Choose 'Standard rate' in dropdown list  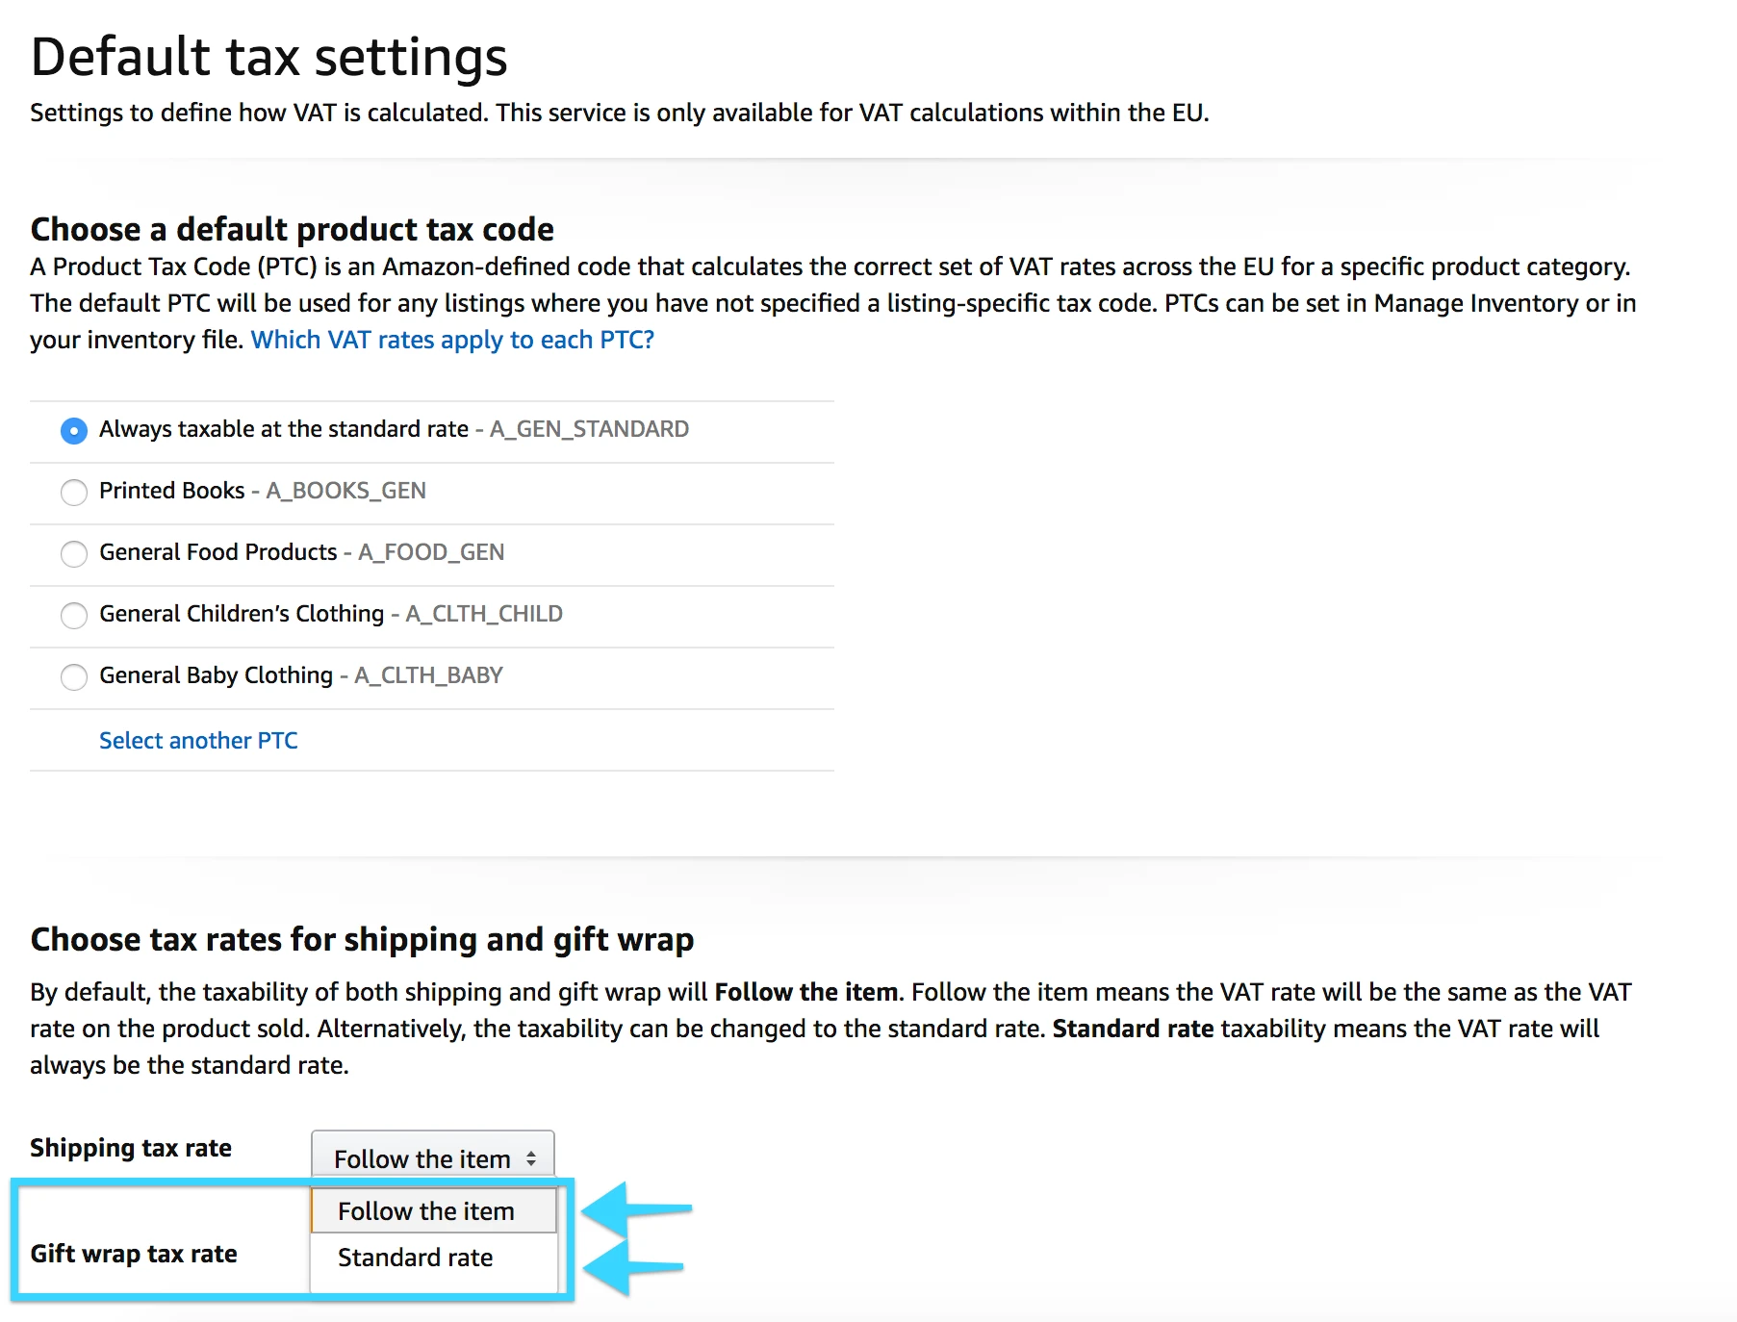434,1258
